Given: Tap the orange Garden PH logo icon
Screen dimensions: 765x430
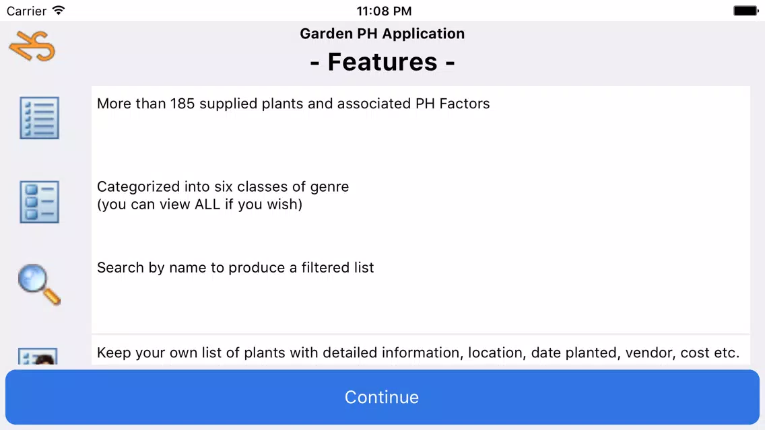Looking at the screenshot, I should point(32,46).
